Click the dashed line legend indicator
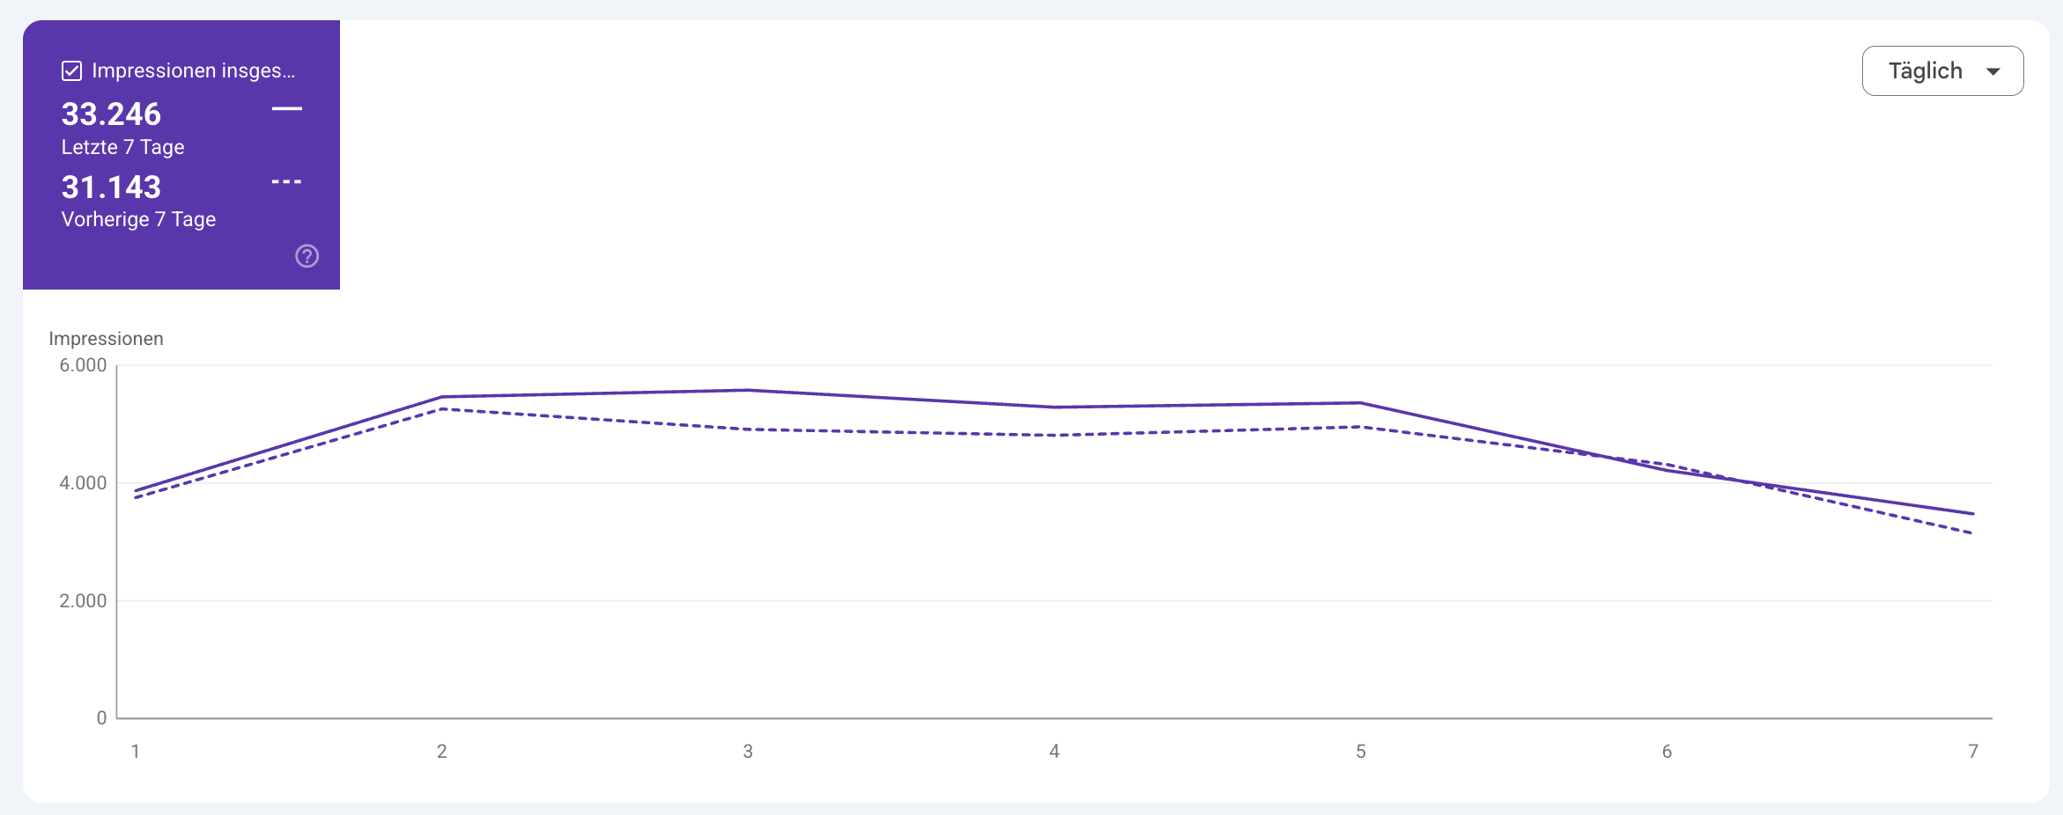 (x=287, y=181)
